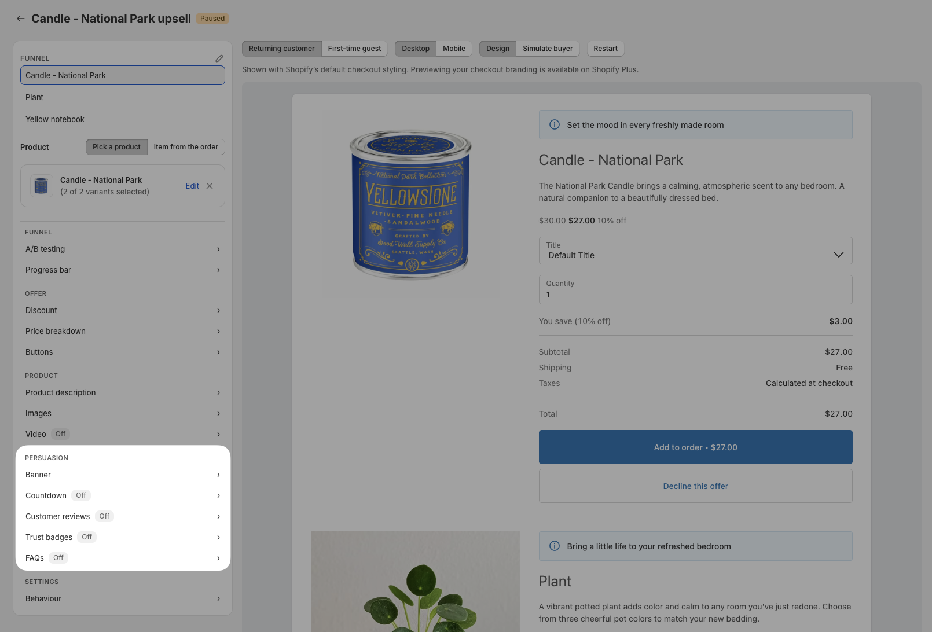
Task: Choose Pick a product option
Action: pyautogui.click(x=116, y=147)
